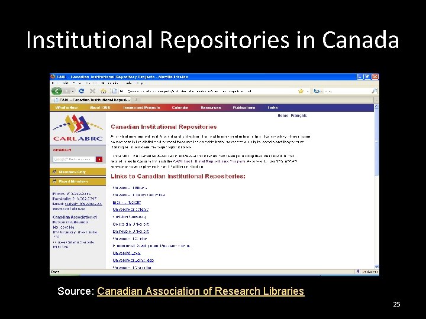Open the International Development Research Centre link
This screenshot has width=426, height=319.
pyautogui.click(x=151, y=246)
